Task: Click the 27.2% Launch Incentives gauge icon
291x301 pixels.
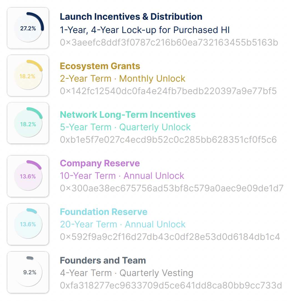Action: (28, 28)
